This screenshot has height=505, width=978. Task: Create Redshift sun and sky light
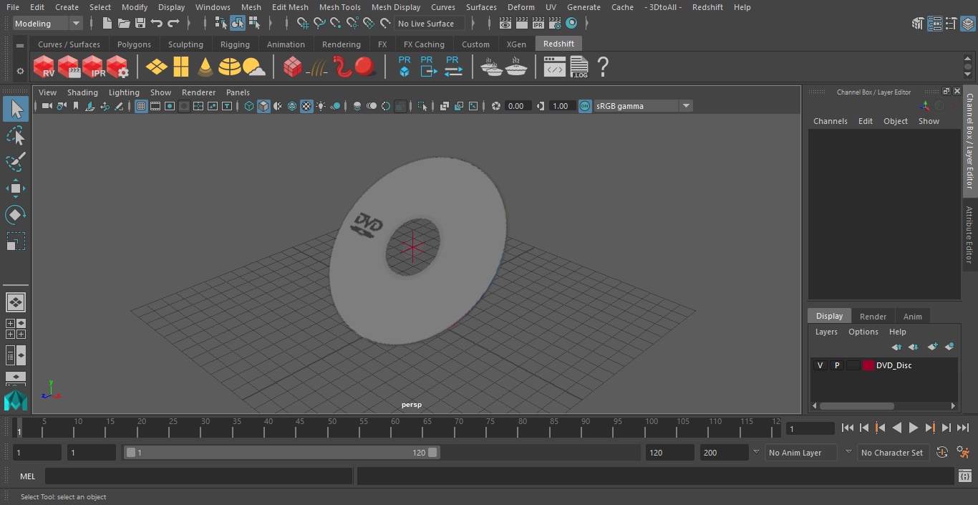tap(253, 67)
